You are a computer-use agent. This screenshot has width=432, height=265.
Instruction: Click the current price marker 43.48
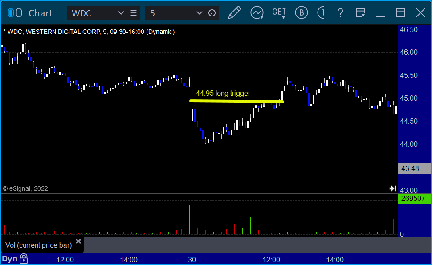[x=414, y=168]
